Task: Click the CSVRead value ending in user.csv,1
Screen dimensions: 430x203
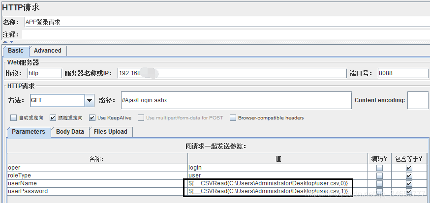Action: (x=278, y=191)
